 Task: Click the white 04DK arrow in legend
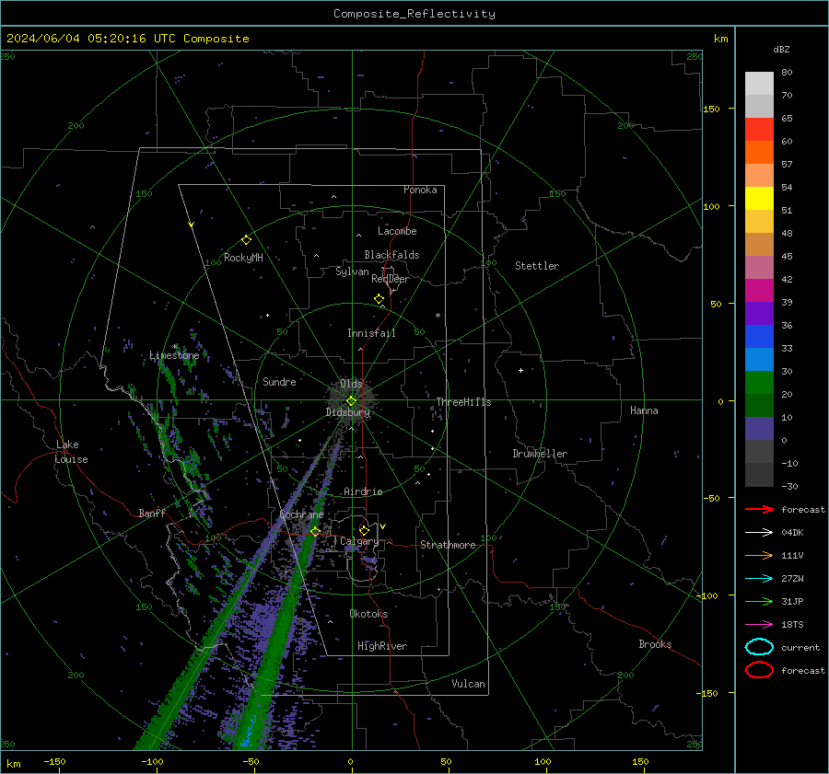click(x=759, y=532)
